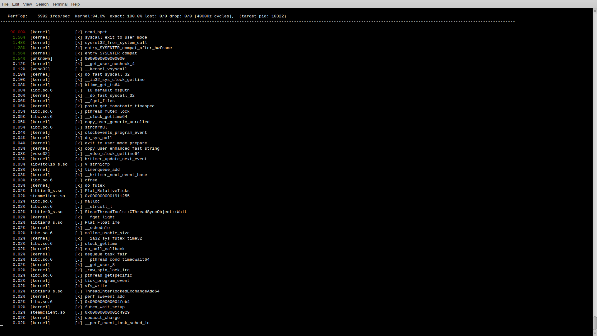Viewport: 597px width, 336px height.
Task: Click the [unknown] module label
Action: pyautogui.click(x=41, y=58)
